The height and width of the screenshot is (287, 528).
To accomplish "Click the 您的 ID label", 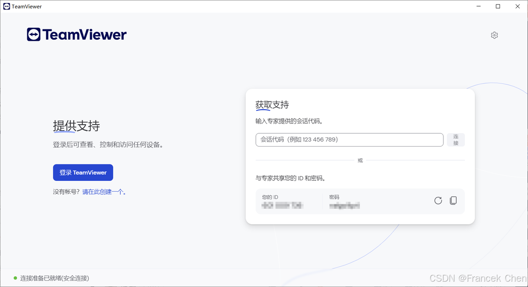I will (x=270, y=197).
